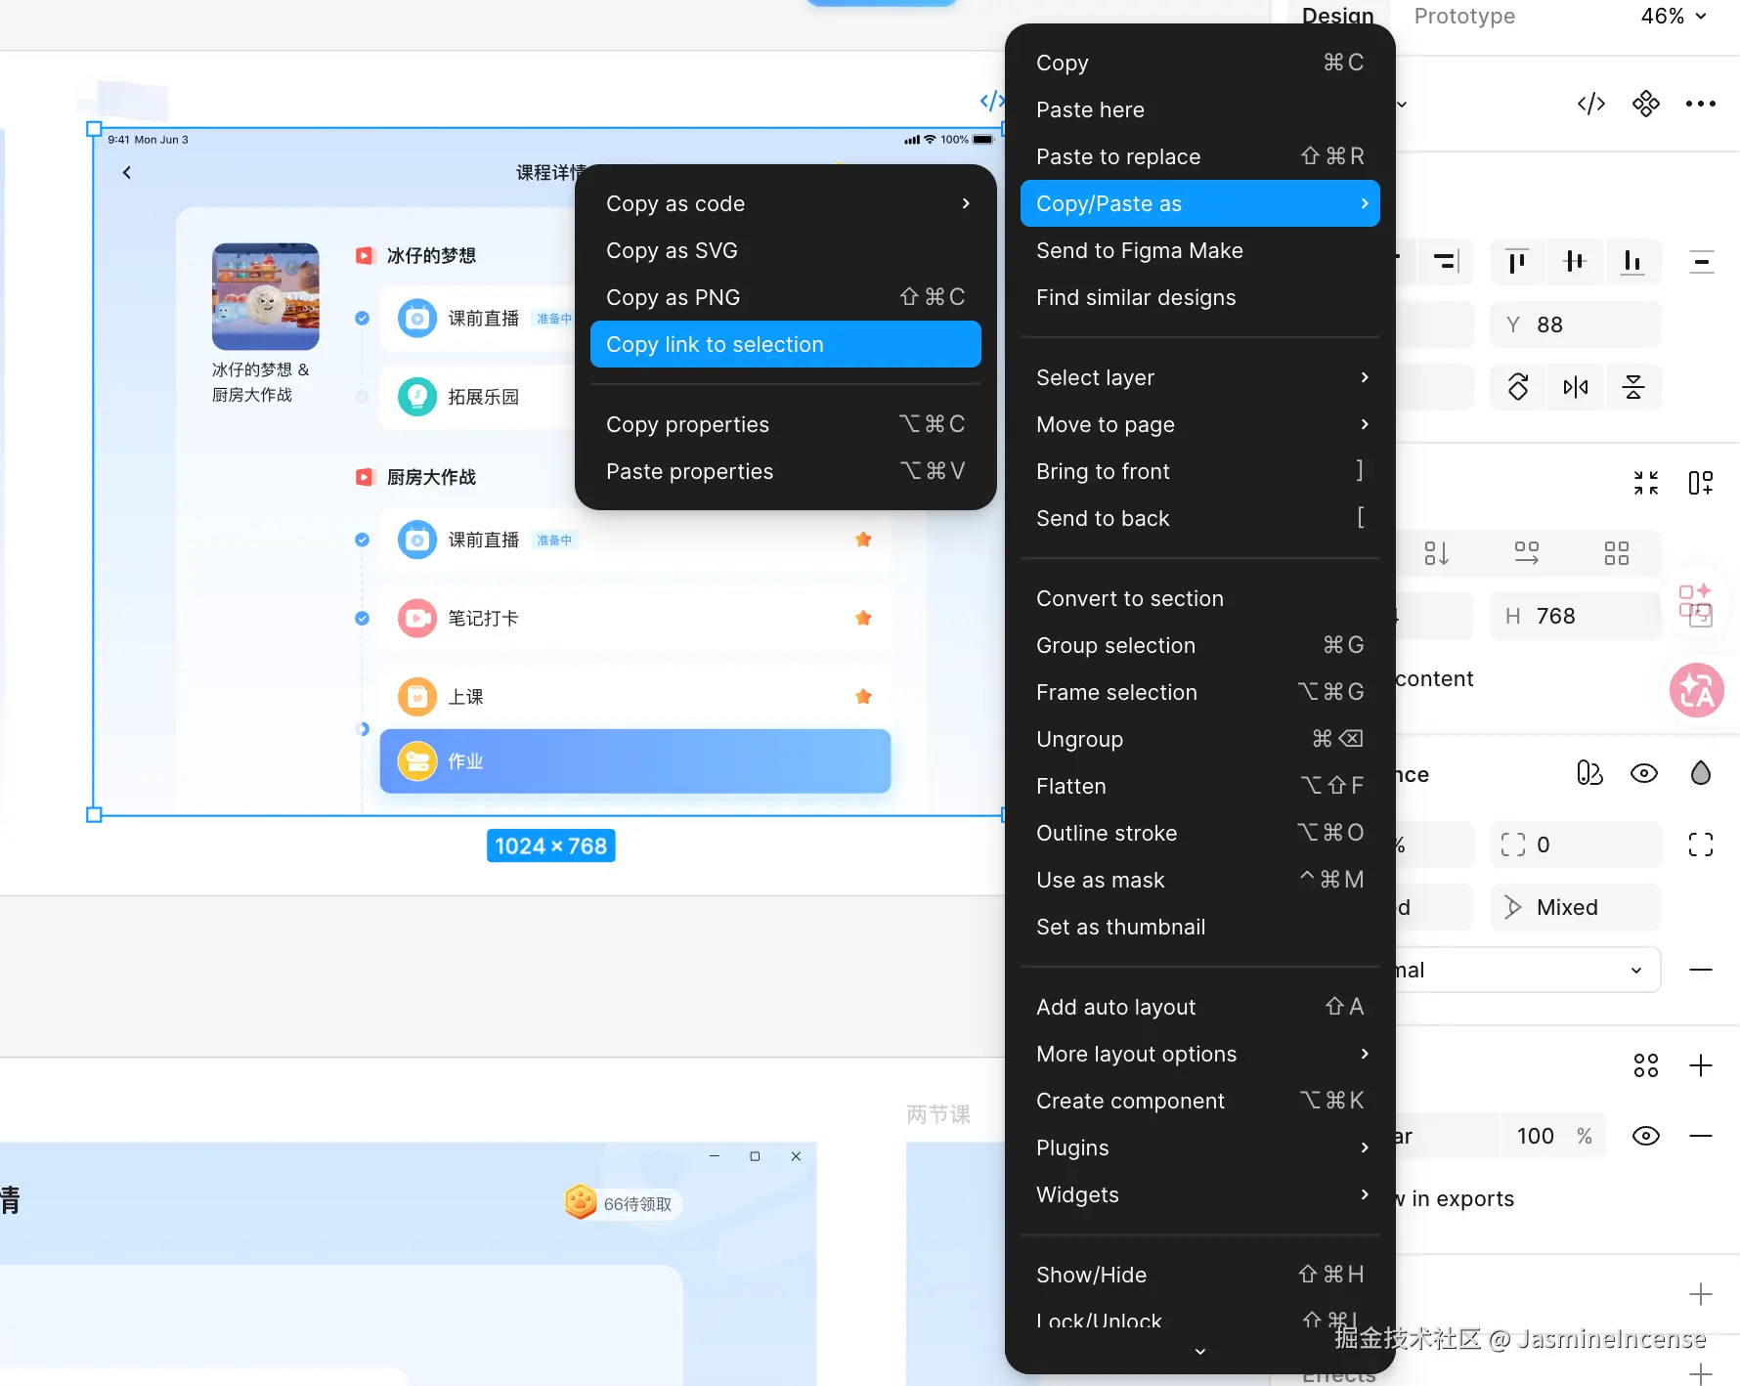
Task: Click the blue 作业 row in the mockup
Action: click(634, 760)
